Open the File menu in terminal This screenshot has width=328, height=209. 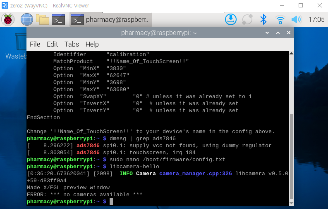coord(35,44)
